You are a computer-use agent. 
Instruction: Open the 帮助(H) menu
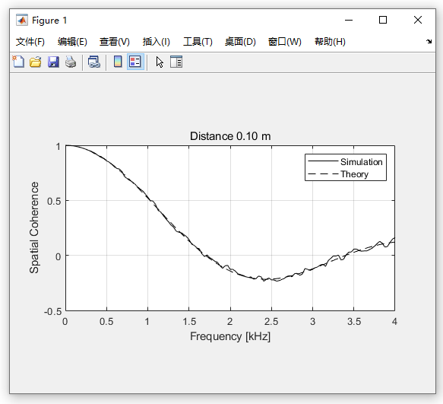coord(330,42)
